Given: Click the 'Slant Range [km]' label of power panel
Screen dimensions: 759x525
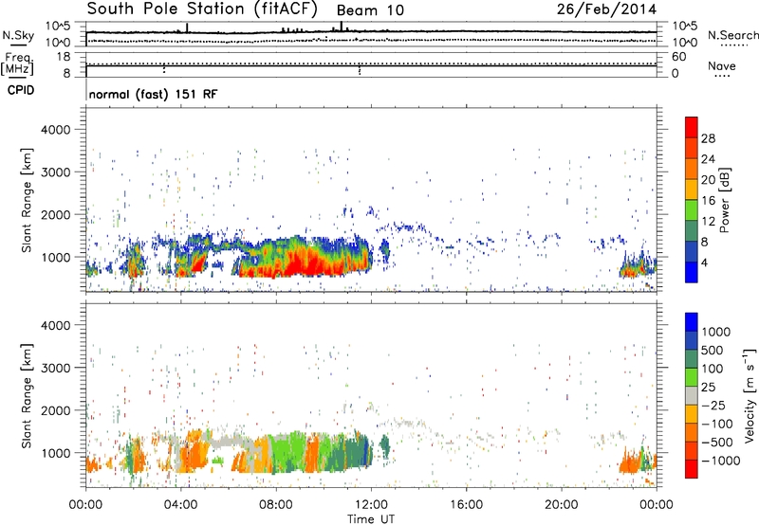Looking at the screenshot, I should [x=27, y=200].
